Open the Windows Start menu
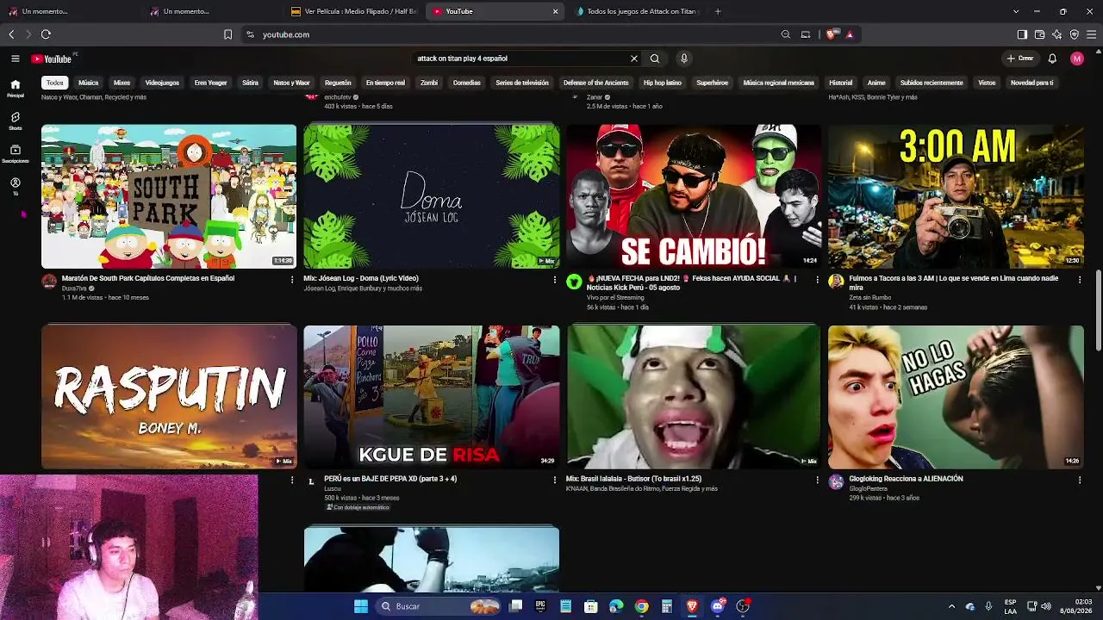The image size is (1103, 620). 360,606
